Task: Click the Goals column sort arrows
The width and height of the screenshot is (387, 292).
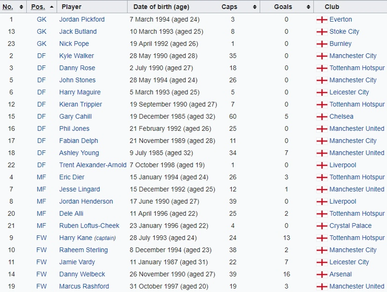Action: pos(308,7)
